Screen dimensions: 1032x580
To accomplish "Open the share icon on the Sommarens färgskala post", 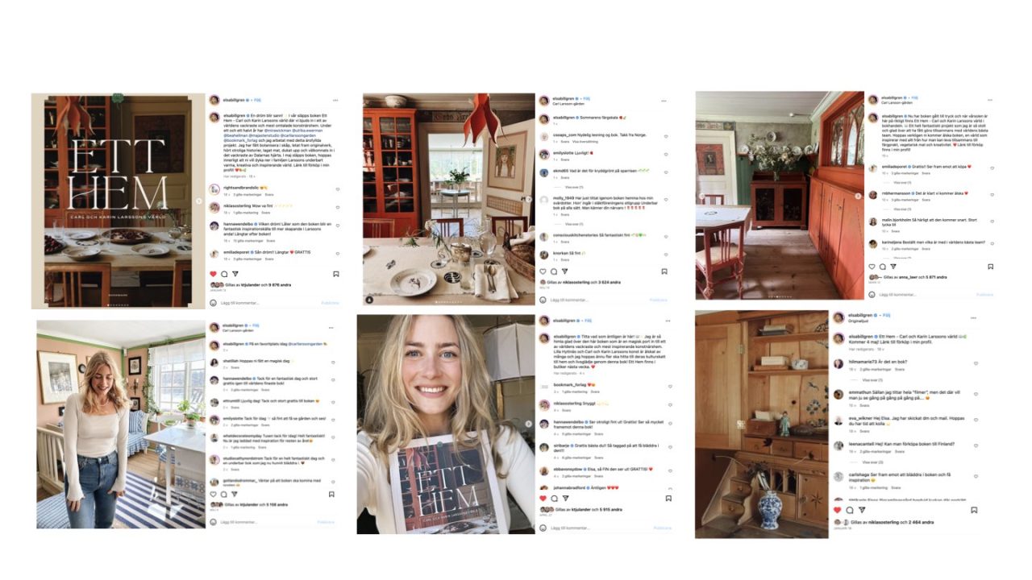I will (566, 271).
